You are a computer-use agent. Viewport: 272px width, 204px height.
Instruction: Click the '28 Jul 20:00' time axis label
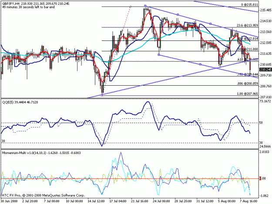(x=183, y=201)
